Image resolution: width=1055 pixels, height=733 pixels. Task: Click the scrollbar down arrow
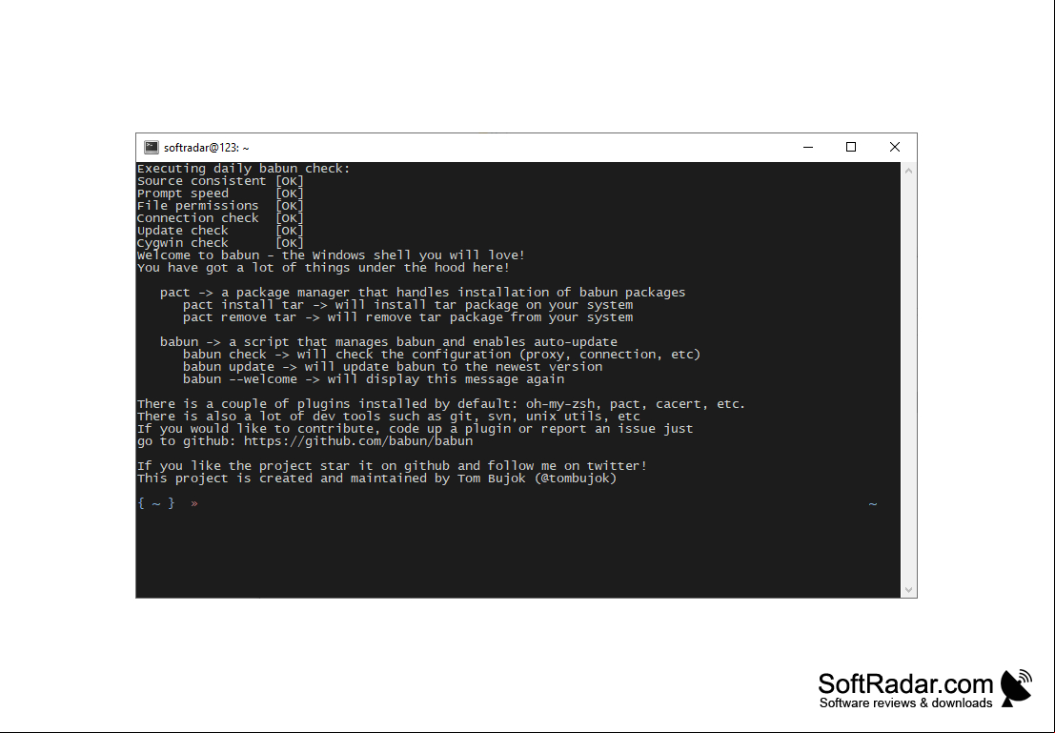[x=908, y=590]
